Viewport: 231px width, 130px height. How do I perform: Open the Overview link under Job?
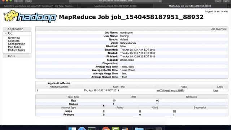(x=14, y=38)
